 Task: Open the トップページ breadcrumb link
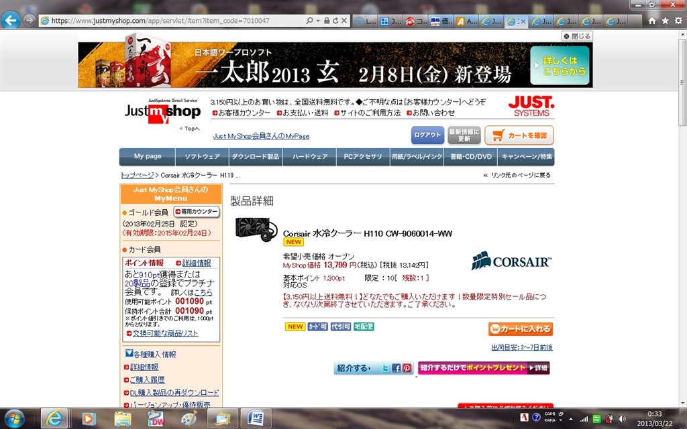point(137,175)
